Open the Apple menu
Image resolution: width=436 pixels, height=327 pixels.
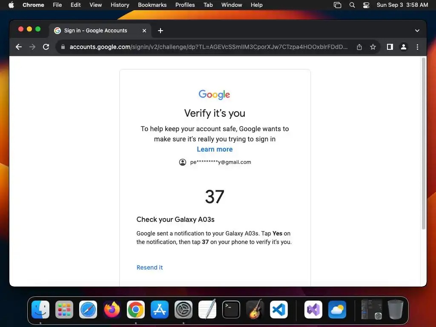pyautogui.click(x=11, y=5)
